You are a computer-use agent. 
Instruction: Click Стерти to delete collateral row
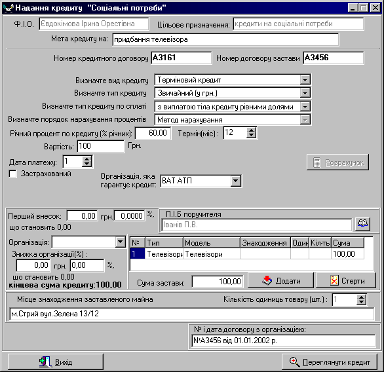pos(346,280)
